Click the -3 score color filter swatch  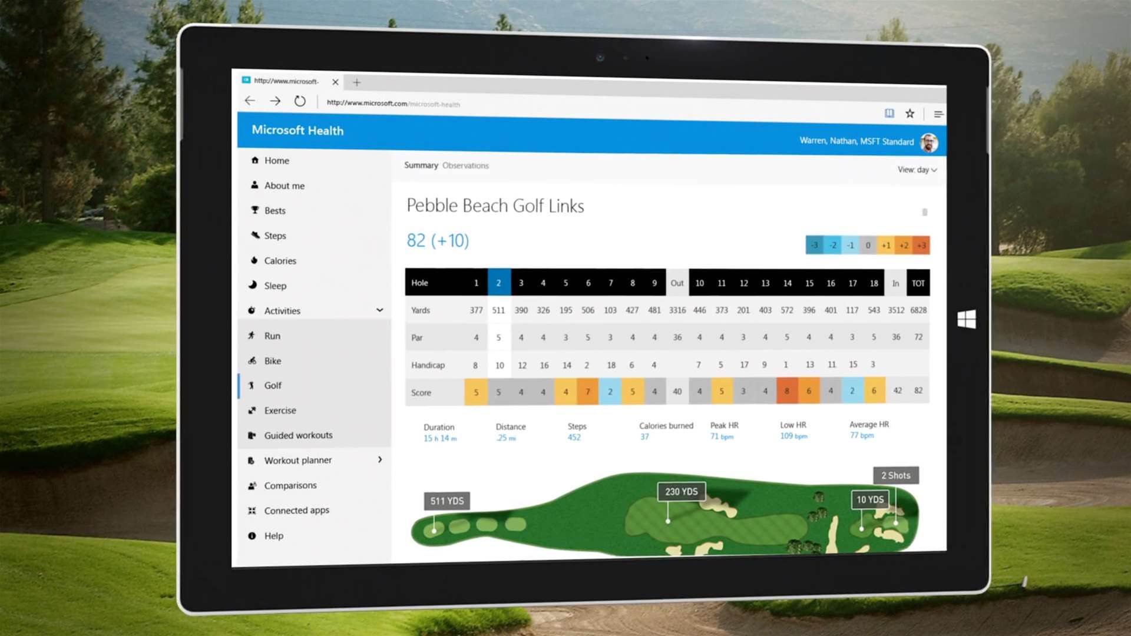click(814, 244)
